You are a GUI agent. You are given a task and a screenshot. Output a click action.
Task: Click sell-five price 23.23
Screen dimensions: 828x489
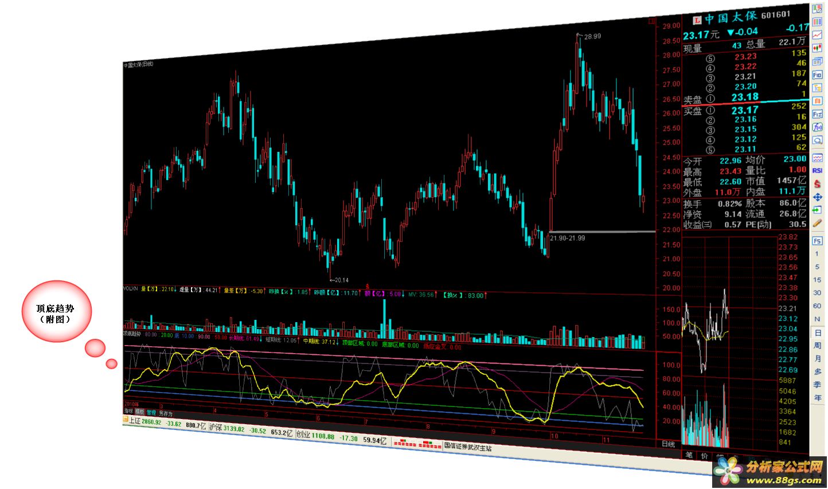(x=745, y=57)
